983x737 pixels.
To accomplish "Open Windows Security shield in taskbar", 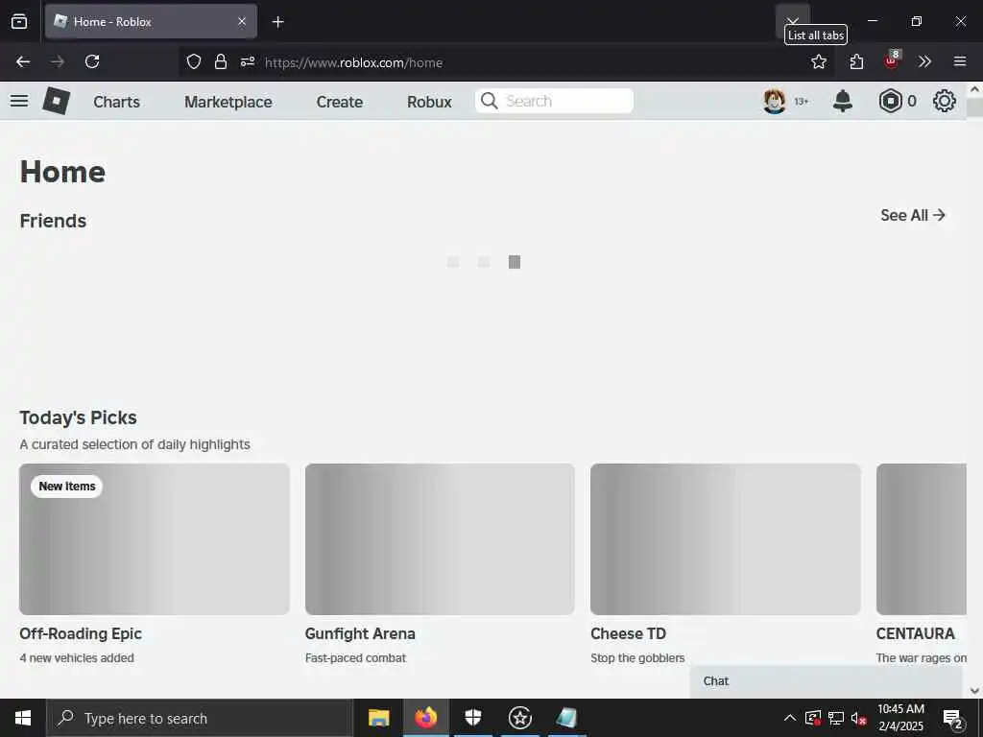I will click(472, 718).
